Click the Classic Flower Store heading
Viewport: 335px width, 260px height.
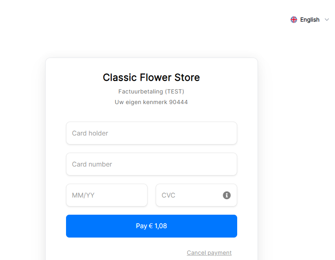coord(151,78)
